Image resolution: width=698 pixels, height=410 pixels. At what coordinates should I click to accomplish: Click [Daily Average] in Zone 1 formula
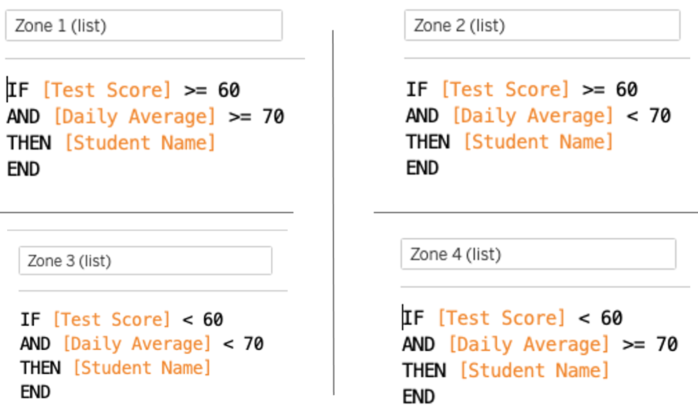tap(135, 117)
